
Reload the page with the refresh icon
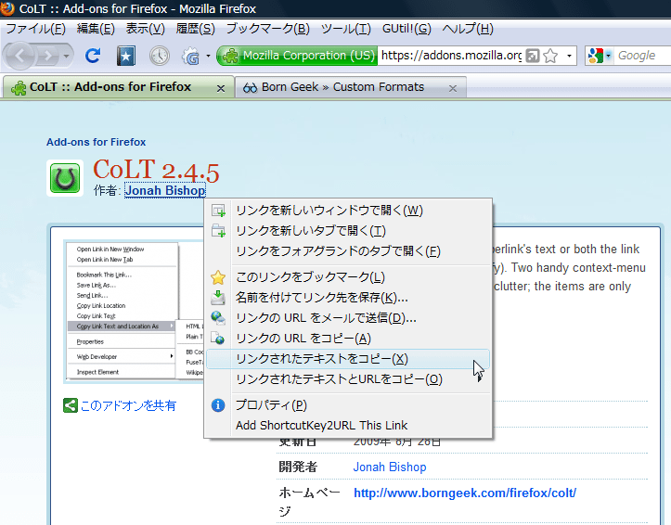(x=93, y=56)
